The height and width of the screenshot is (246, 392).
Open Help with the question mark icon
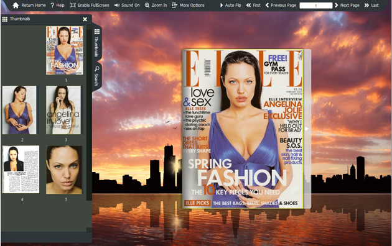[52, 5]
